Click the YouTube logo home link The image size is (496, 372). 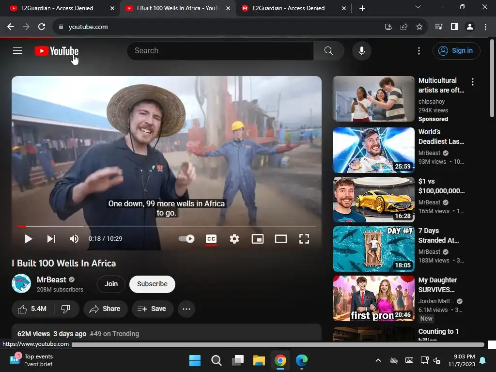click(x=57, y=51)
